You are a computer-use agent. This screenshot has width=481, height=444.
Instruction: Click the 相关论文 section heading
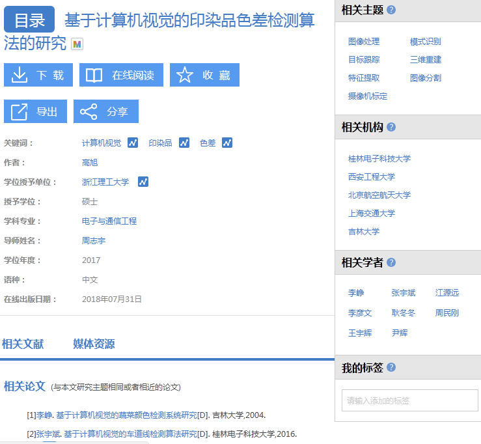click(25, 386)
